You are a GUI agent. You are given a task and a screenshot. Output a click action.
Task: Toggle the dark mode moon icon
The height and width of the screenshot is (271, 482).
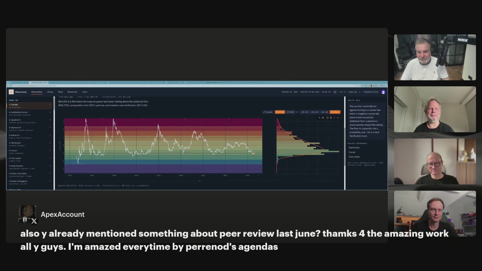coord(335,92)
